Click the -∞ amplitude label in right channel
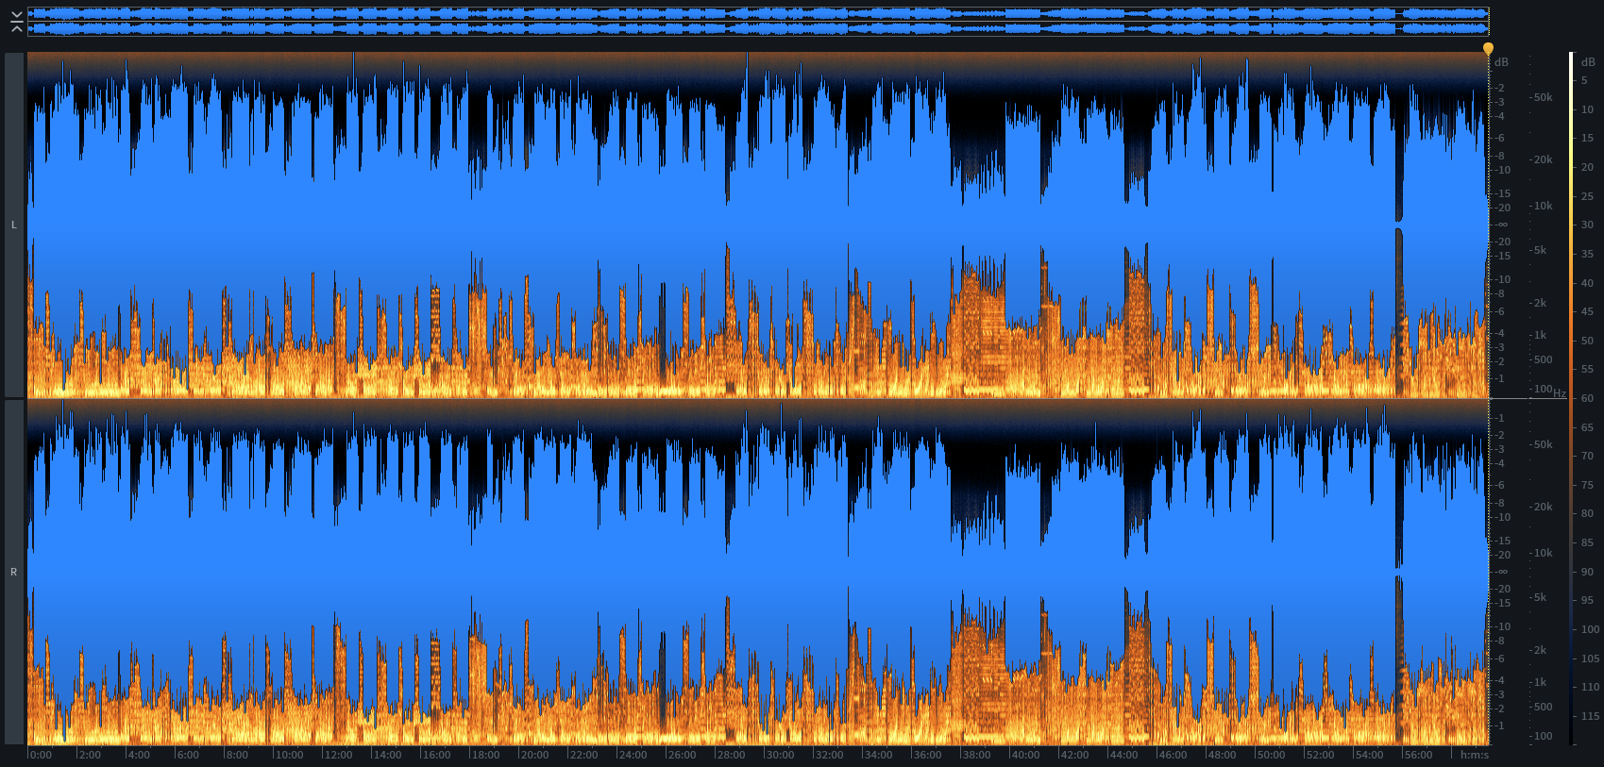The image size is (1604, 767). click(1502, 572)
